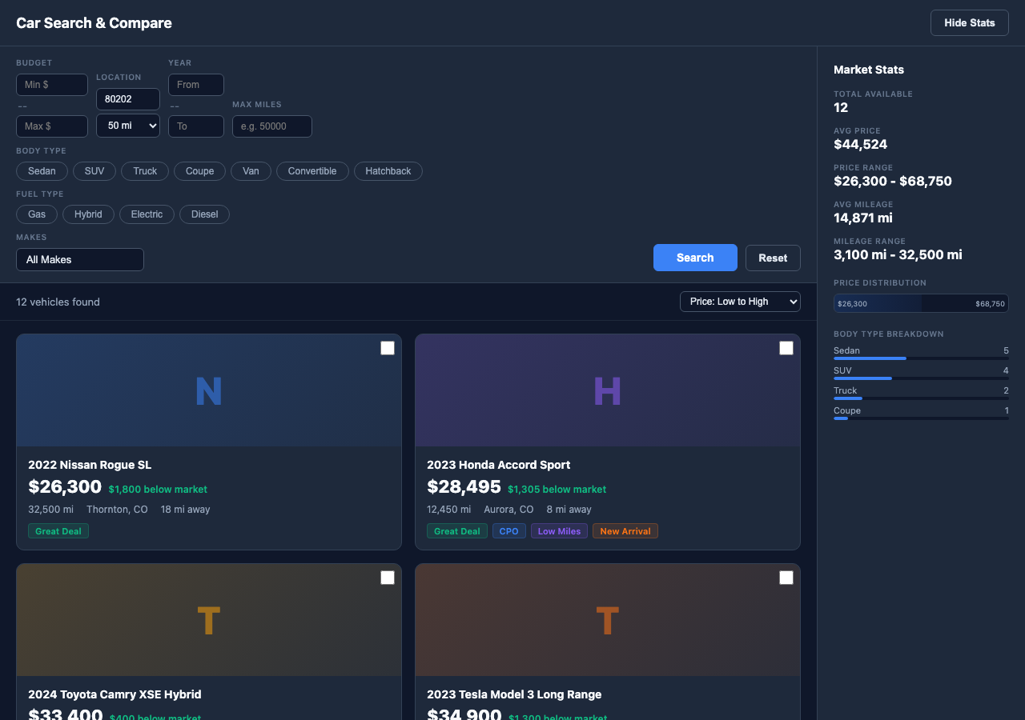Select the Electric fuel type chip

point(147,214)
